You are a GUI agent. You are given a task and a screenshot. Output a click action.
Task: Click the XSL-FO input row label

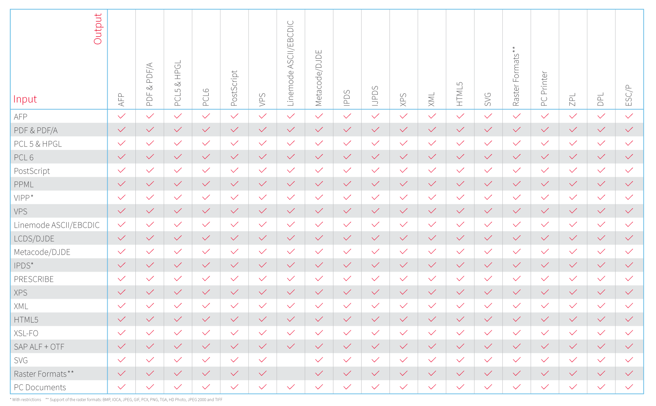click(x=26, y=334)
